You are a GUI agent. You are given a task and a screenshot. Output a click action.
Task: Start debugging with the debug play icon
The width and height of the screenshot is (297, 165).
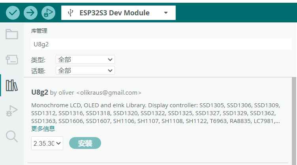[48, 13]
